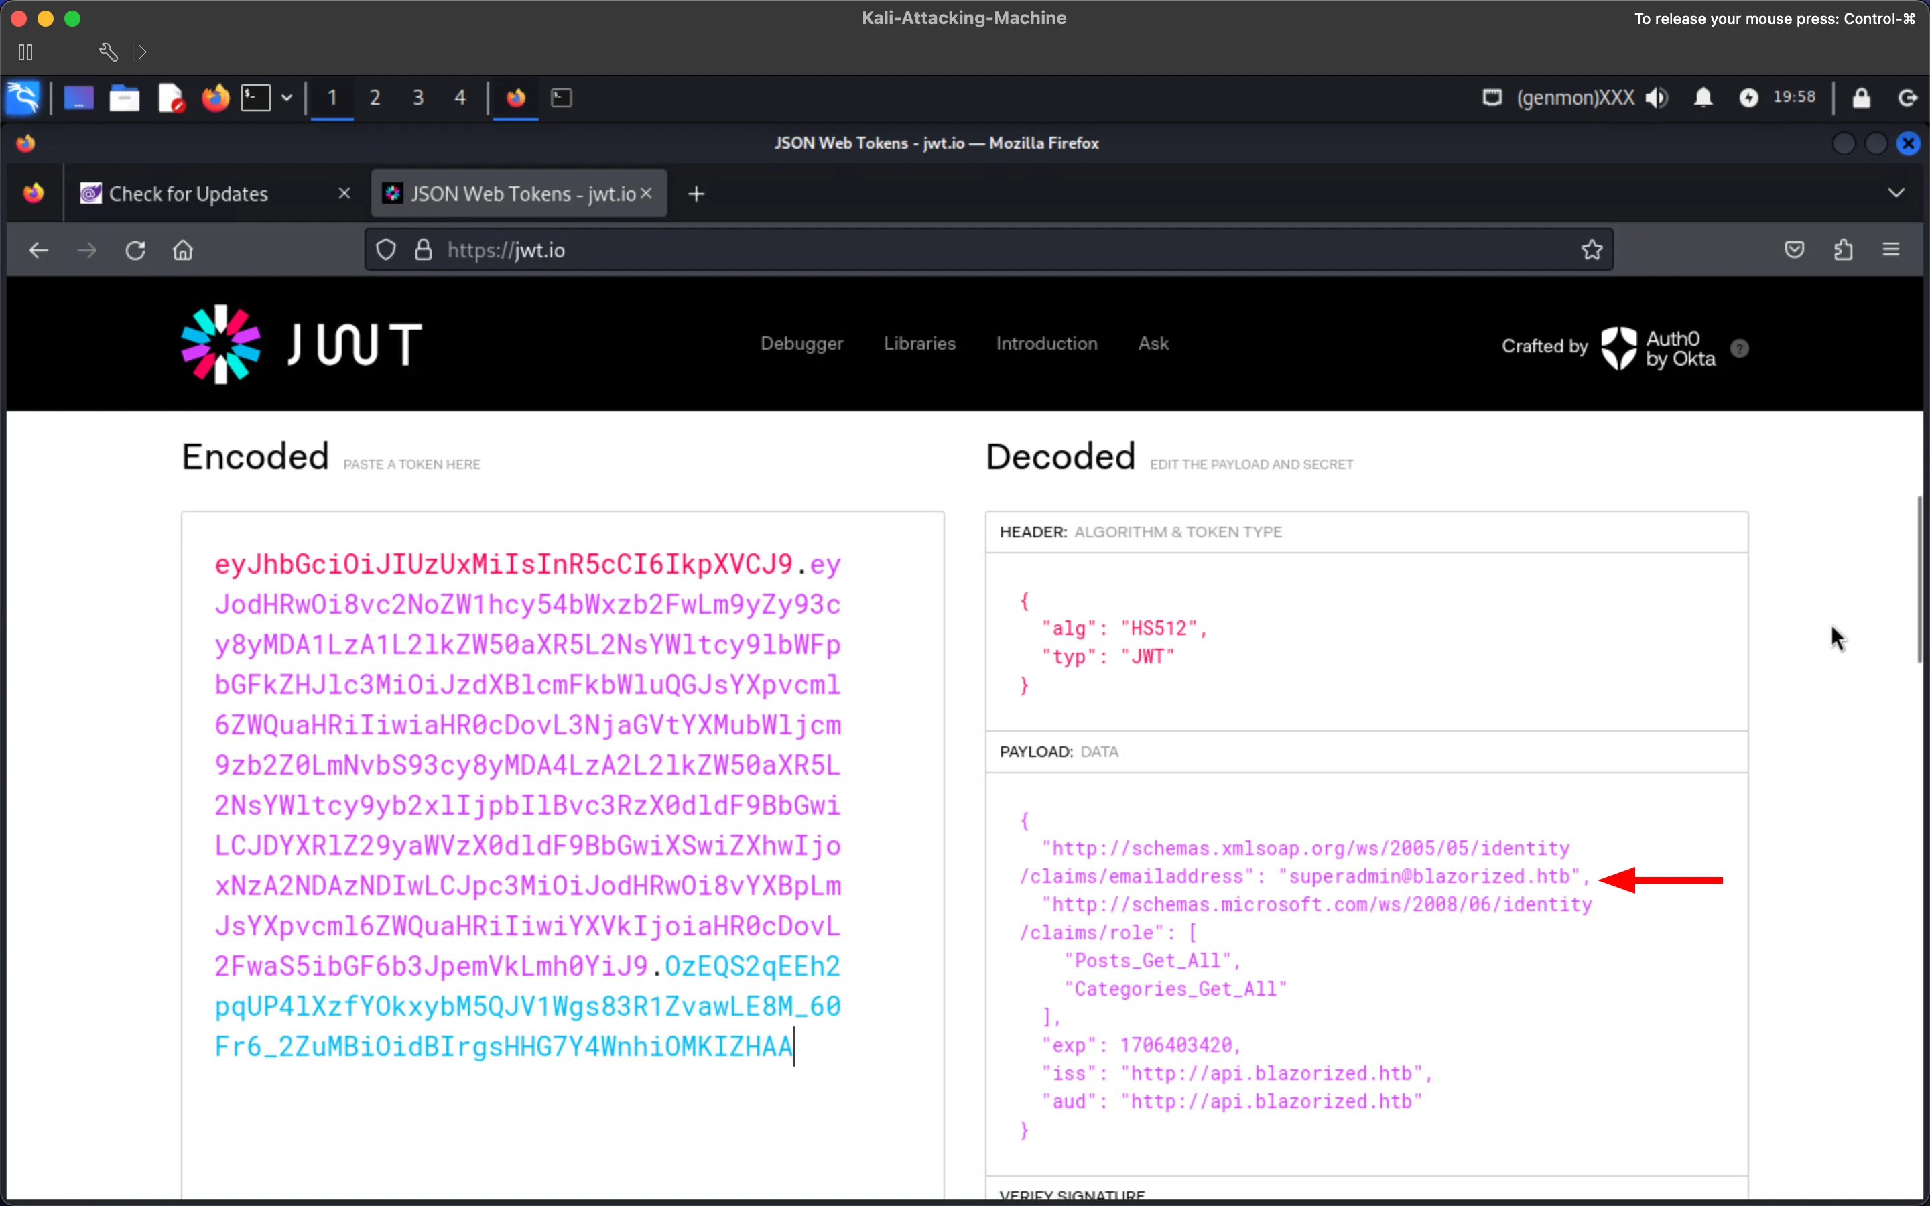Open the terminal emulator from the panel
Screen dimensions: 1930x1206
click(x=256, y=97)
